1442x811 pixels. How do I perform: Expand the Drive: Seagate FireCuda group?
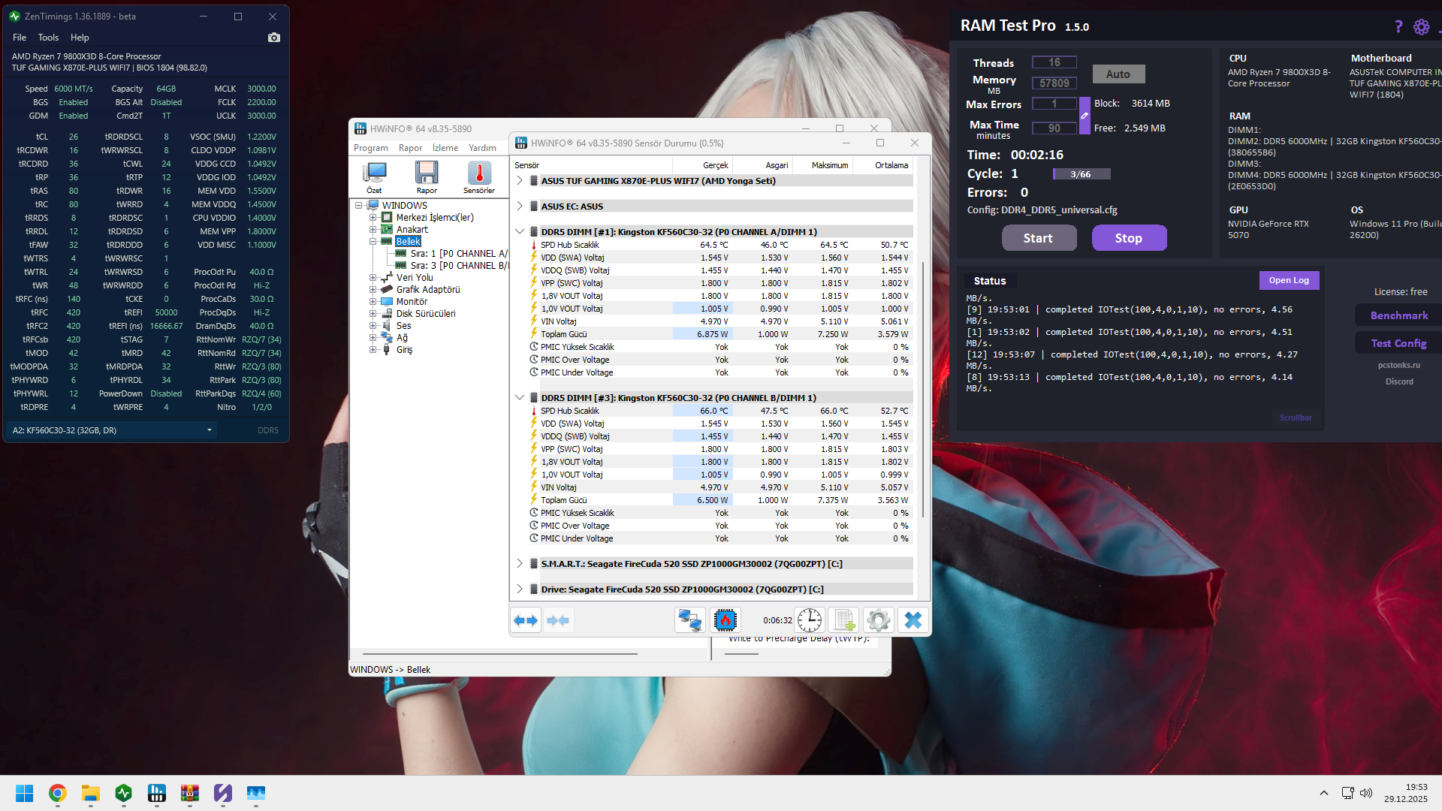(520, 589)
